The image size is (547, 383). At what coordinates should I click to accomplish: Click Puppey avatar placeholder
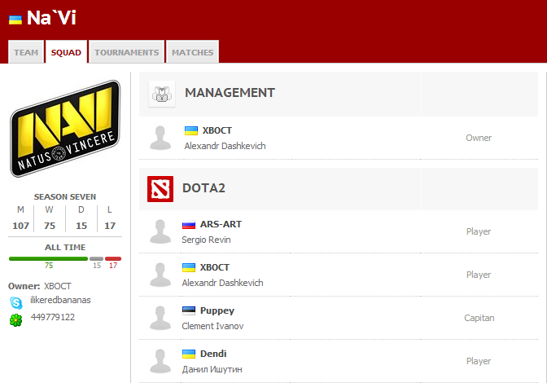(x=160, y=318)
